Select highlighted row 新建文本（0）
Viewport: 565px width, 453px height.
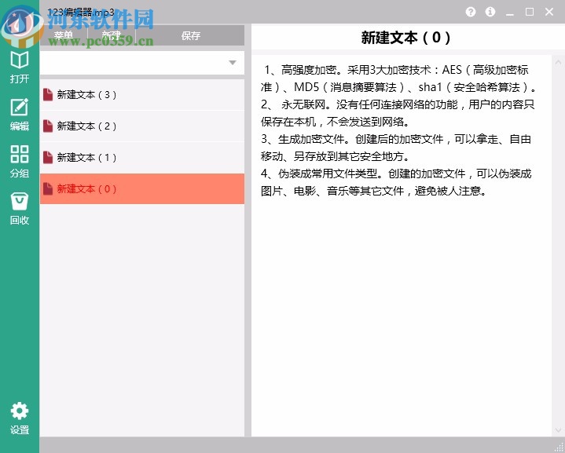tap(142, 188)
